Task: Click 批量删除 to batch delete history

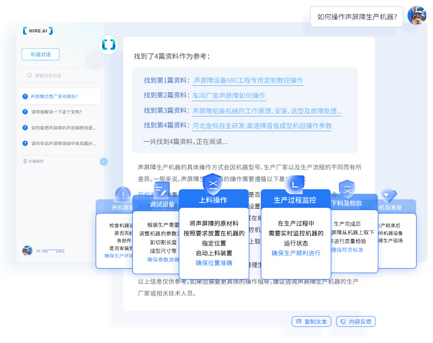Action: point(33,161)
